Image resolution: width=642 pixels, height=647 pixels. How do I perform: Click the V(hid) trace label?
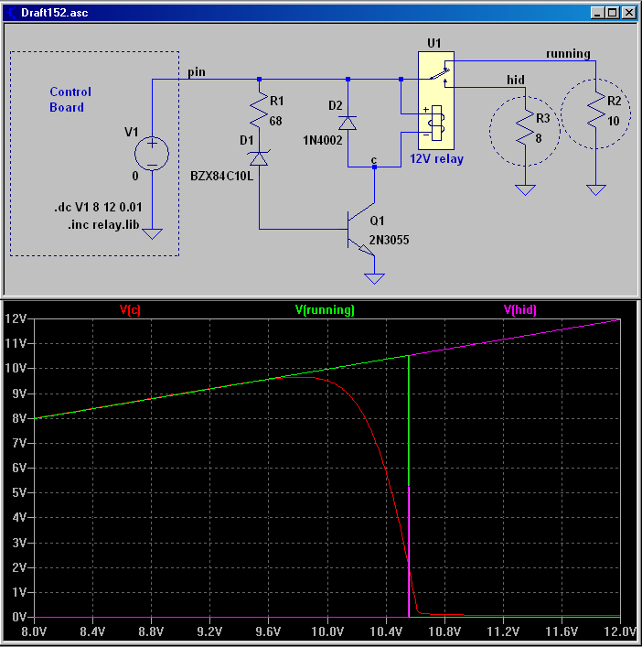click(520, 310)
